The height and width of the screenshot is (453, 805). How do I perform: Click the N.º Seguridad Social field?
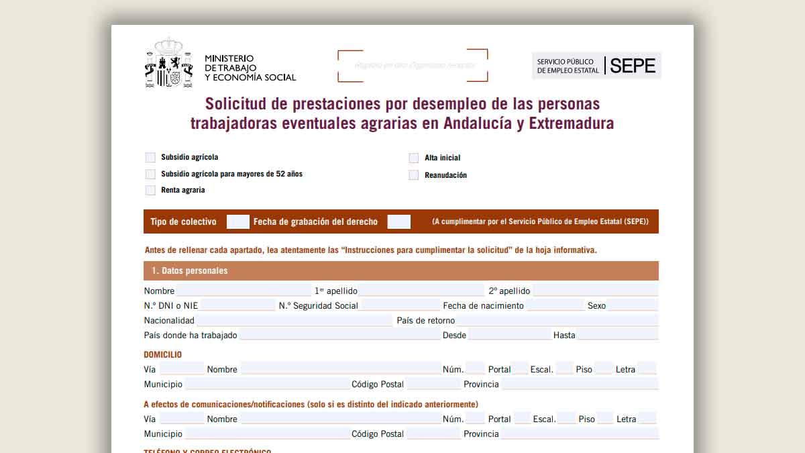[400, 305]
